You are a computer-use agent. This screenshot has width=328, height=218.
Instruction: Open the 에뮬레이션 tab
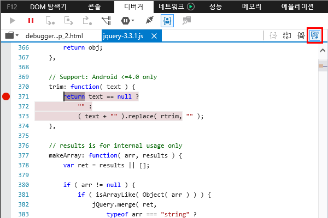[297, 7]
